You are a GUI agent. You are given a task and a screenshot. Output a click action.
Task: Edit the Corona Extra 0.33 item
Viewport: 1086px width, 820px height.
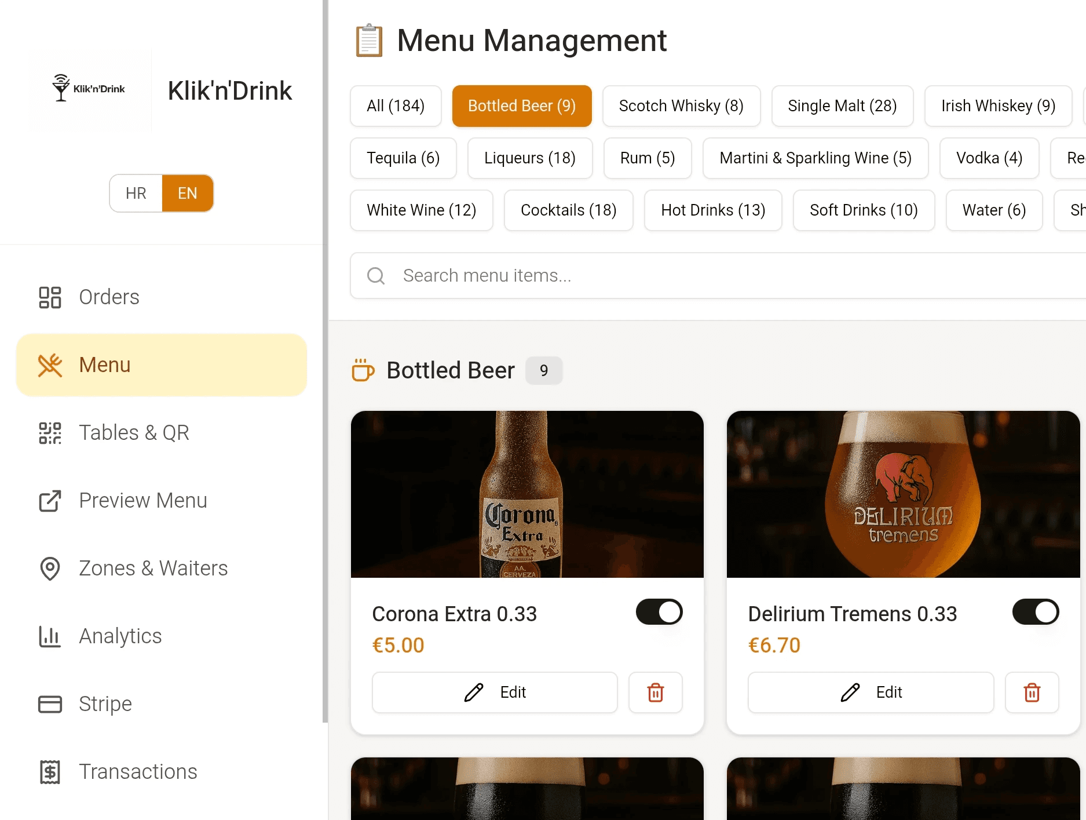[495, 693]
